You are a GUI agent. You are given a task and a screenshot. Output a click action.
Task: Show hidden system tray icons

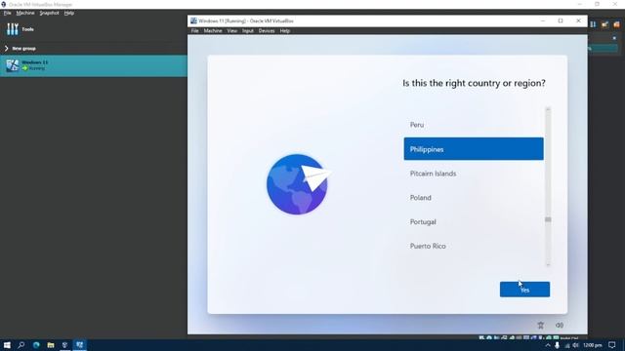point(548,345)
